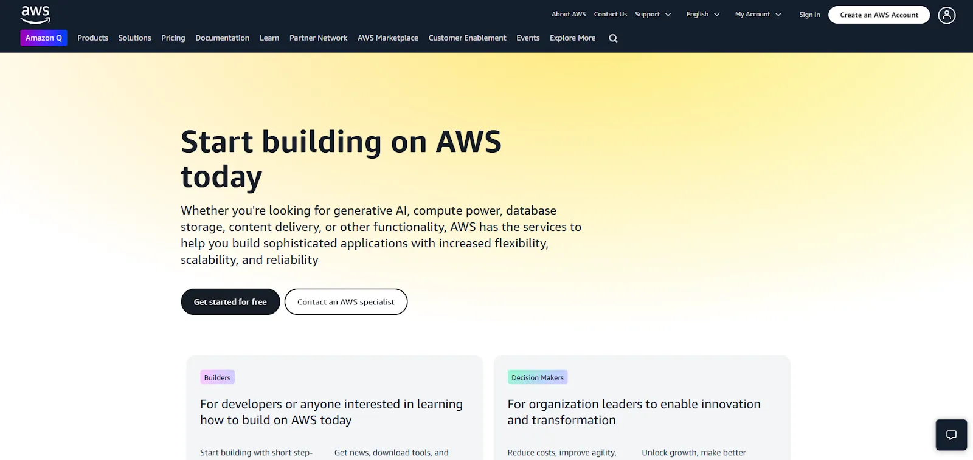Open the Support link
Screen dimensions: 973x460
[647, 15]
